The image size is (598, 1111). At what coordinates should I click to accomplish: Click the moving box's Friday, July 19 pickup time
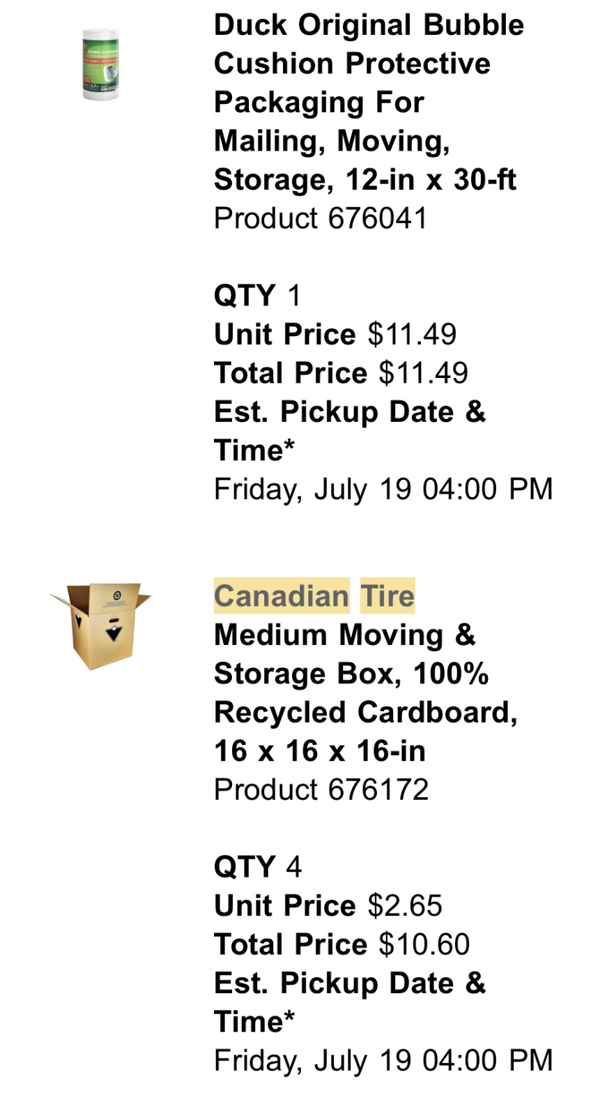coord(383,1061)
